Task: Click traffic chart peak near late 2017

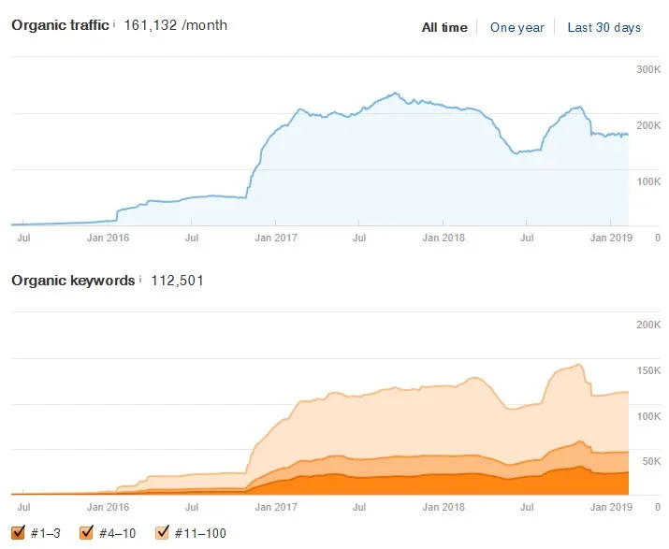Action: [396, 93]
